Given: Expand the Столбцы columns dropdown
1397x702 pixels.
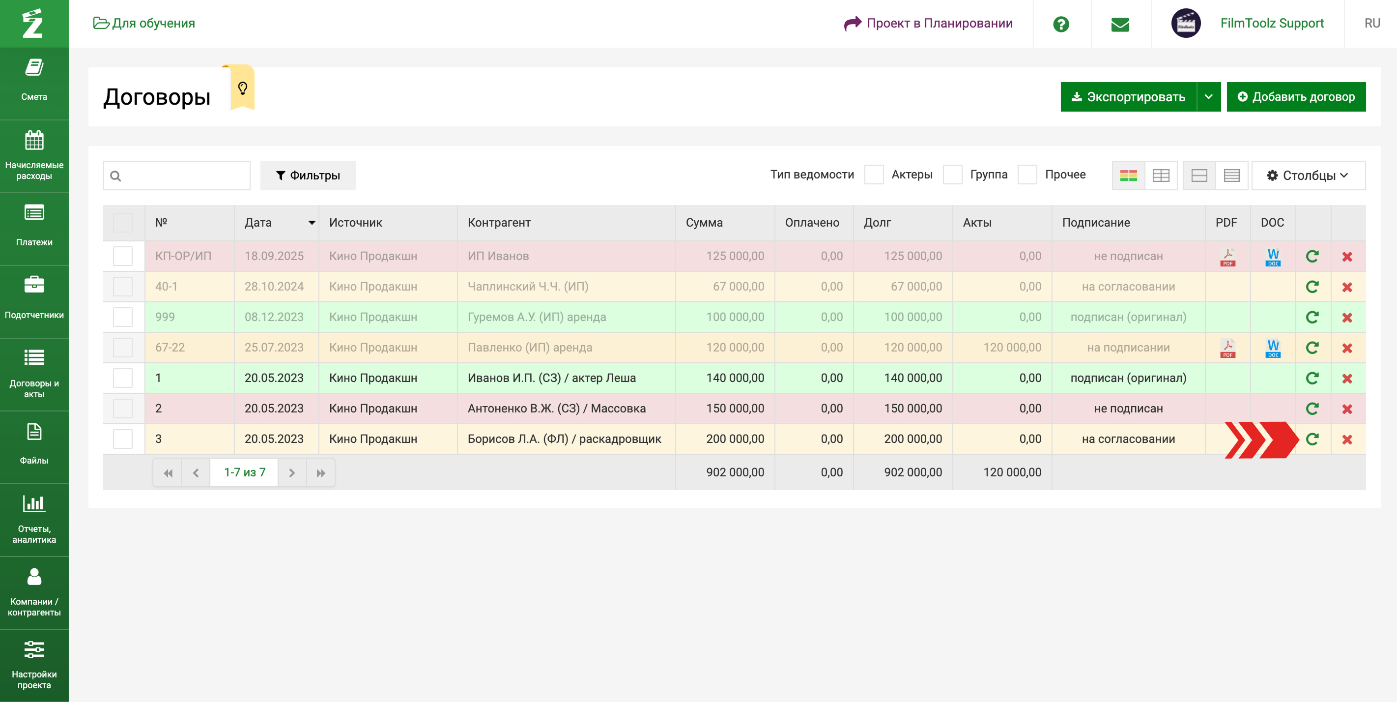Looking at the screenshot, I should [1308, 175].
